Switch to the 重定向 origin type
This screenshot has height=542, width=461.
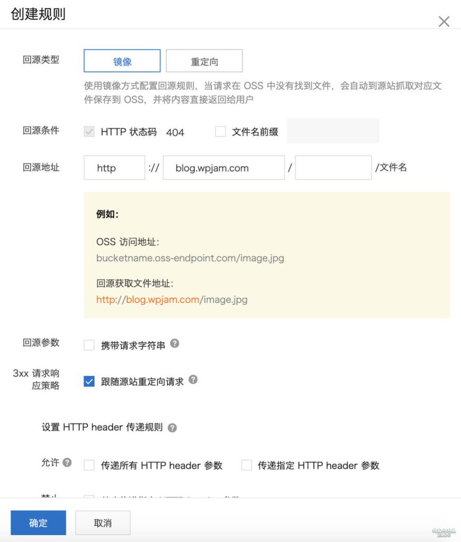coord(204,61)
